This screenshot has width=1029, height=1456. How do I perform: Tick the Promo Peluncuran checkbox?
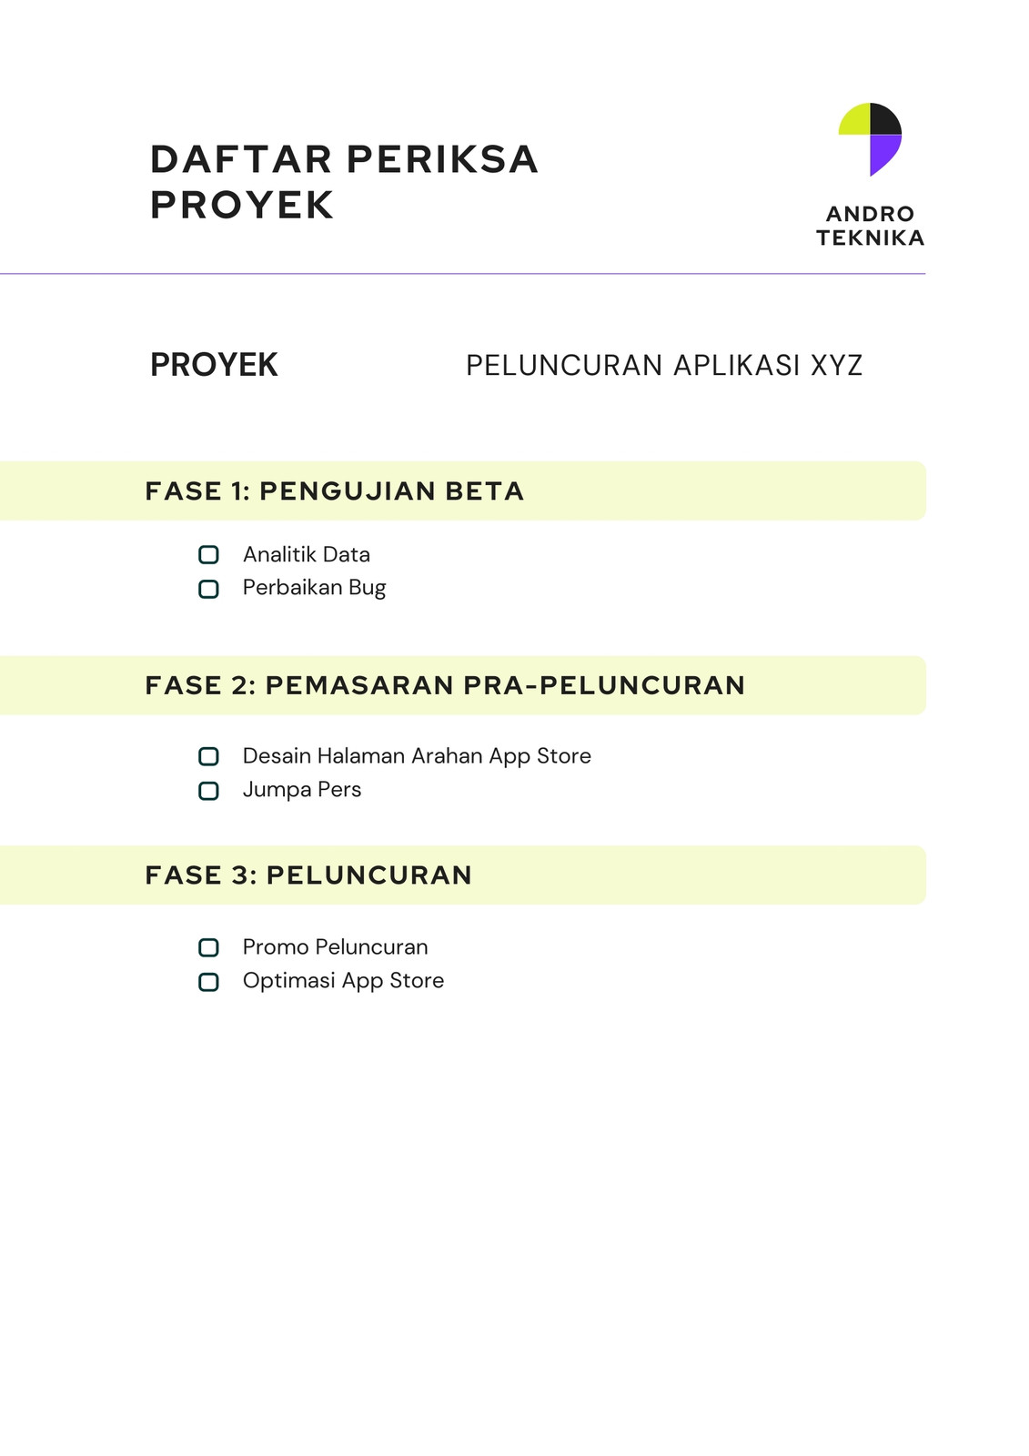208,947
